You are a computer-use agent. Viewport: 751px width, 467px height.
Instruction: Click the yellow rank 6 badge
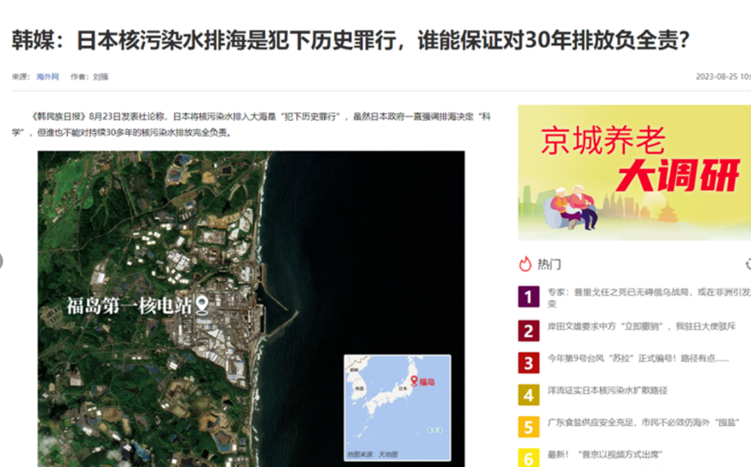528,458
